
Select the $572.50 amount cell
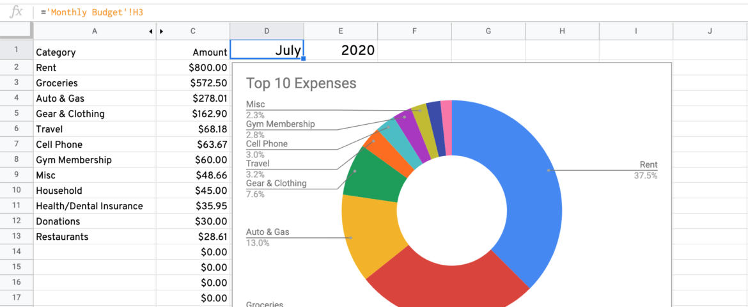(x=192, y=83)
